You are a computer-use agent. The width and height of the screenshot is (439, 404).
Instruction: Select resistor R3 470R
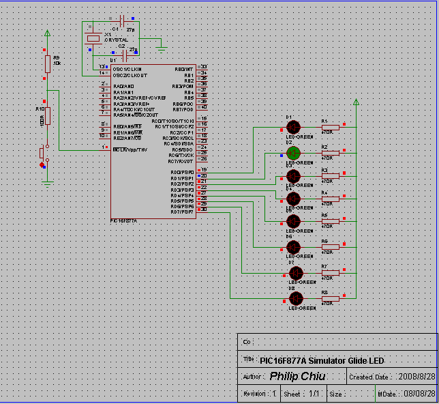pos(331,176)
